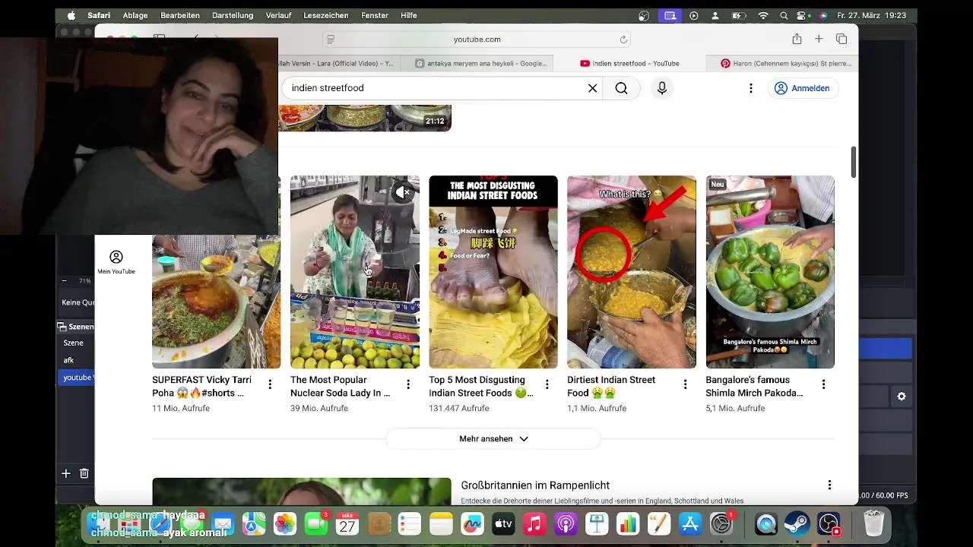The width and height of the screenshot is (973, 547).
Task: Click the YouTube magnifier search button
Action: [621, 88]
